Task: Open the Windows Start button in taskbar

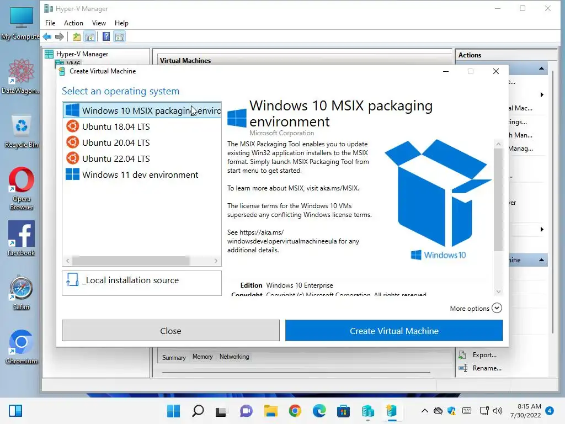Action: click(173, 411)
